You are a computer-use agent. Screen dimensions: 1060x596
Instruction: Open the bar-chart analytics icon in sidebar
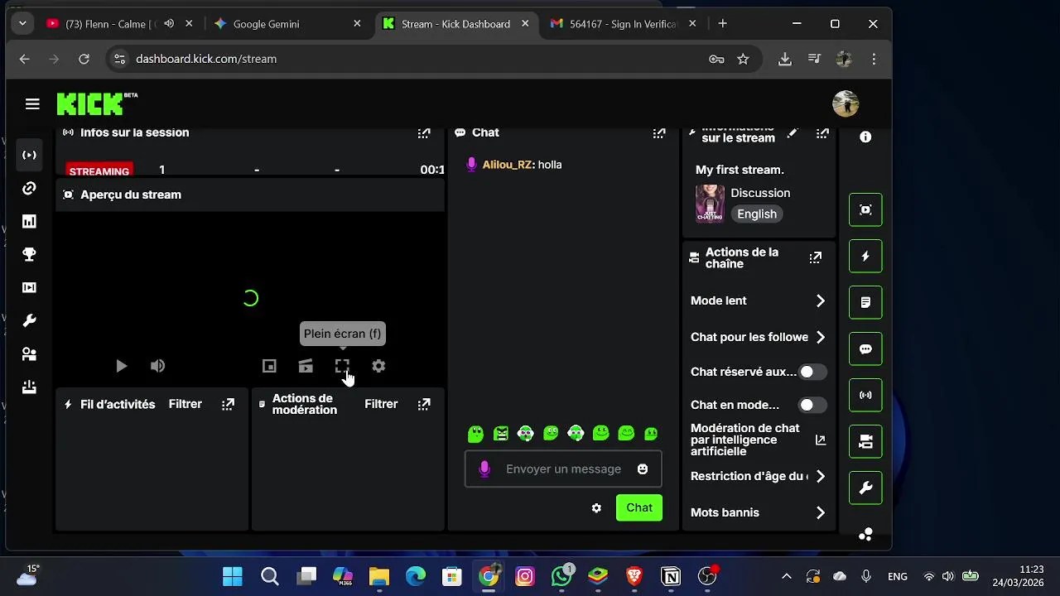tap(29, 222)
